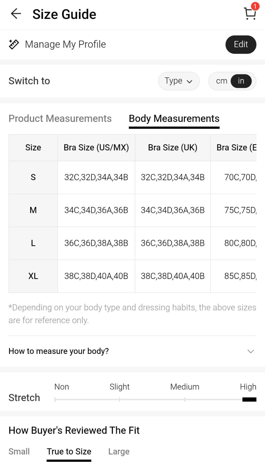Show Large fit reviews
The image size is (265, 465).
tap(119, 451)
